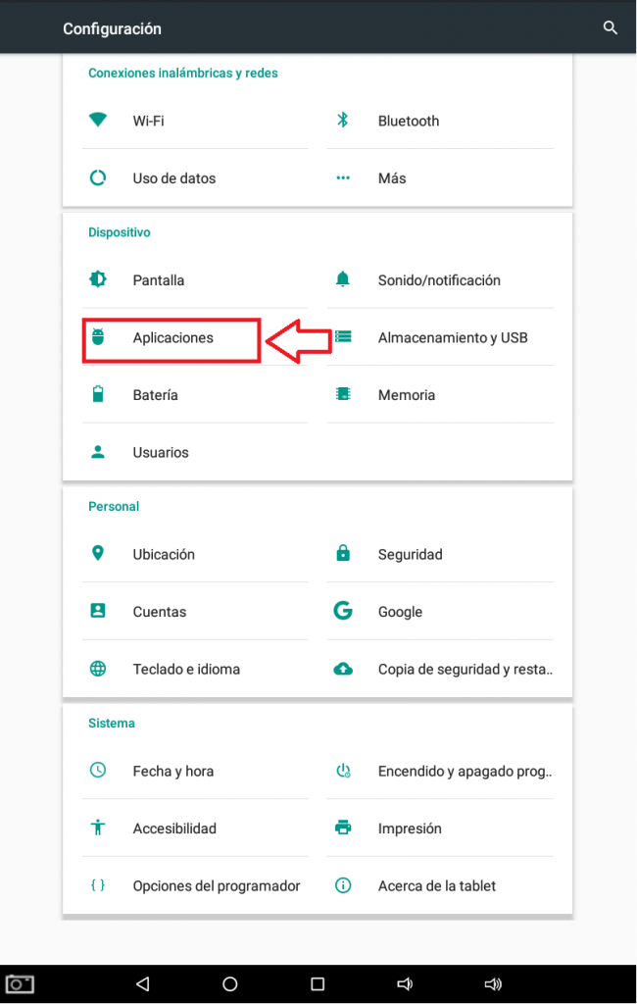Tap the Google G icon
Image resolution: width=637 pixels, height=1004 pixels.
343,611
